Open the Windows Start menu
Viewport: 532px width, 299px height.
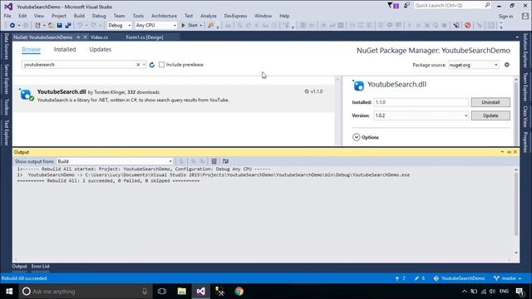9,292
